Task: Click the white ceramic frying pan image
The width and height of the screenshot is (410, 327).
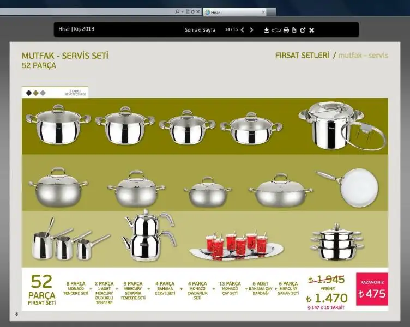Action: [348, 187]
